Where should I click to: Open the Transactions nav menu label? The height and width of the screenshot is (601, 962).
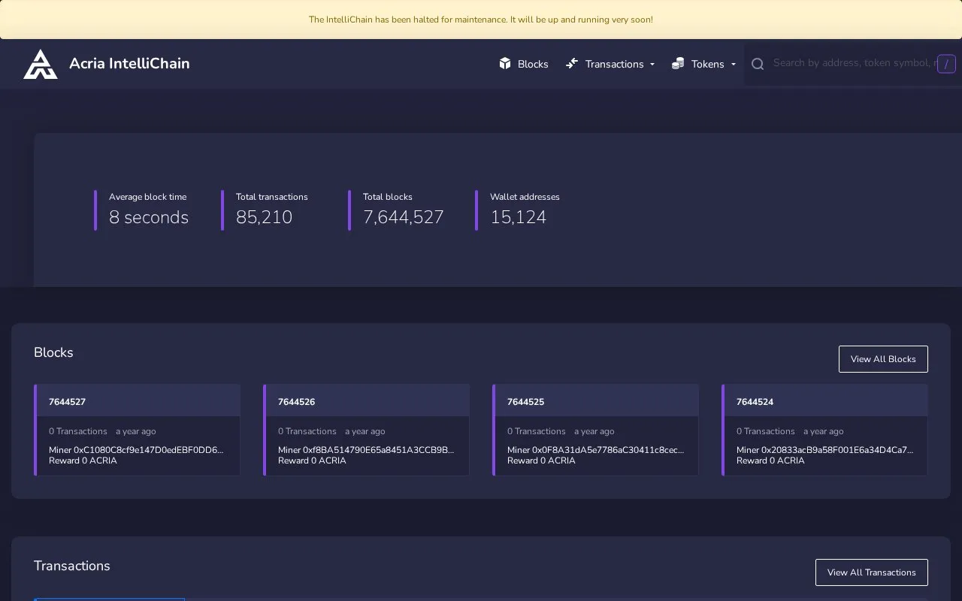coord(614,64)
